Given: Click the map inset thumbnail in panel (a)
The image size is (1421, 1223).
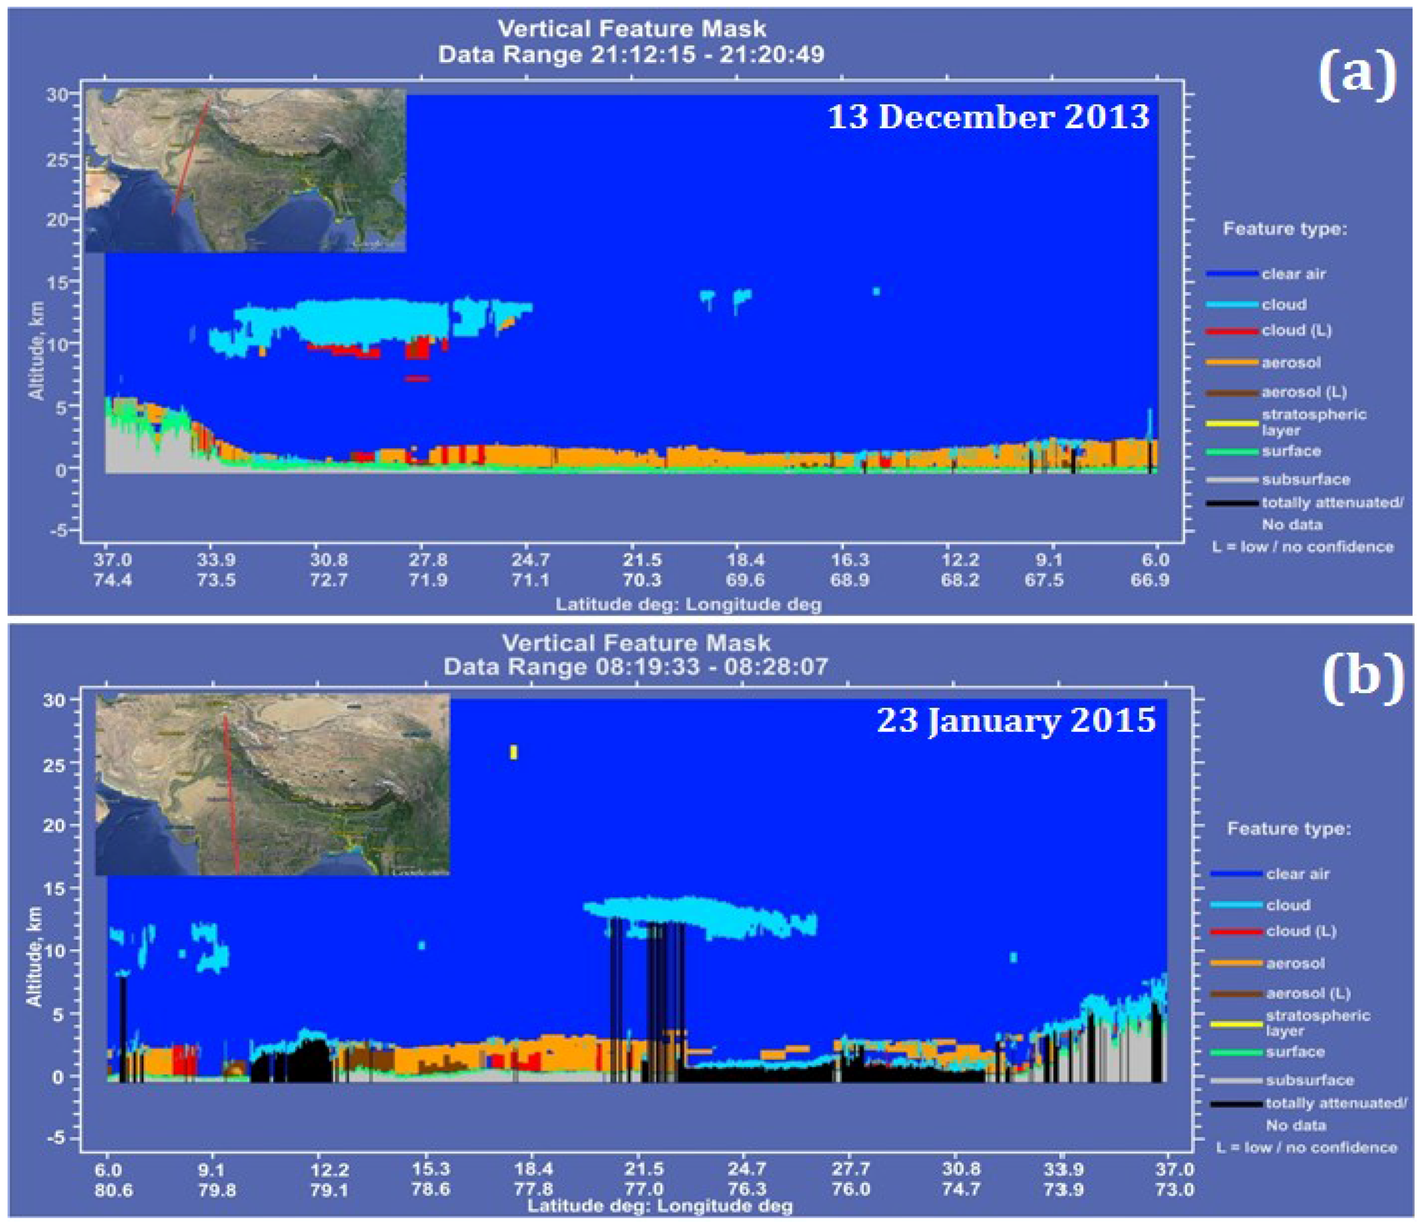Looking at the screenshot, I should coord(246,171).
